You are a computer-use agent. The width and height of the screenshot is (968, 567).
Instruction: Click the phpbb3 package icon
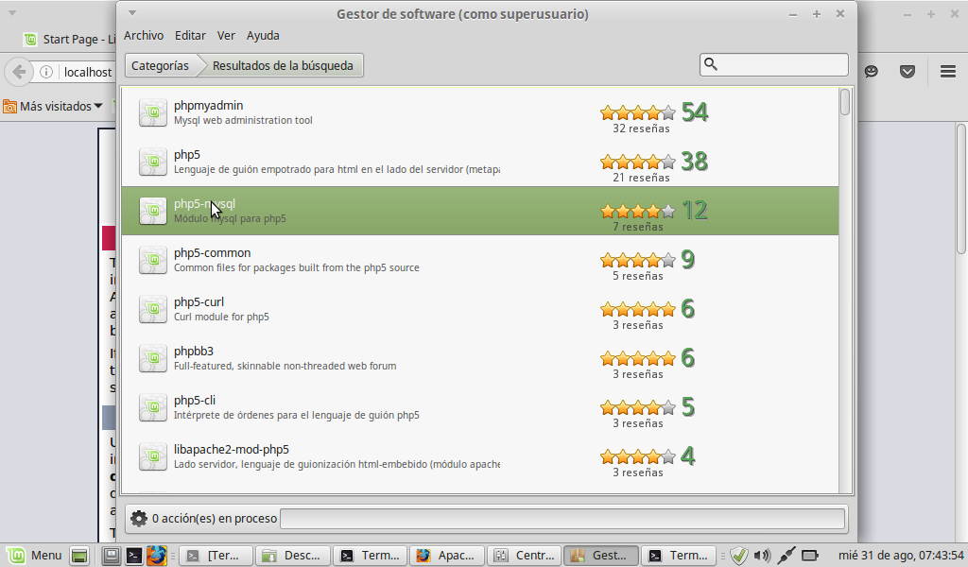(x=153, y=358)
